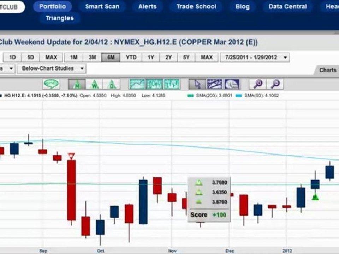Screen dimensions: 339x254
Task: Set chart range to 3M
Action: (x=92, y=58)
